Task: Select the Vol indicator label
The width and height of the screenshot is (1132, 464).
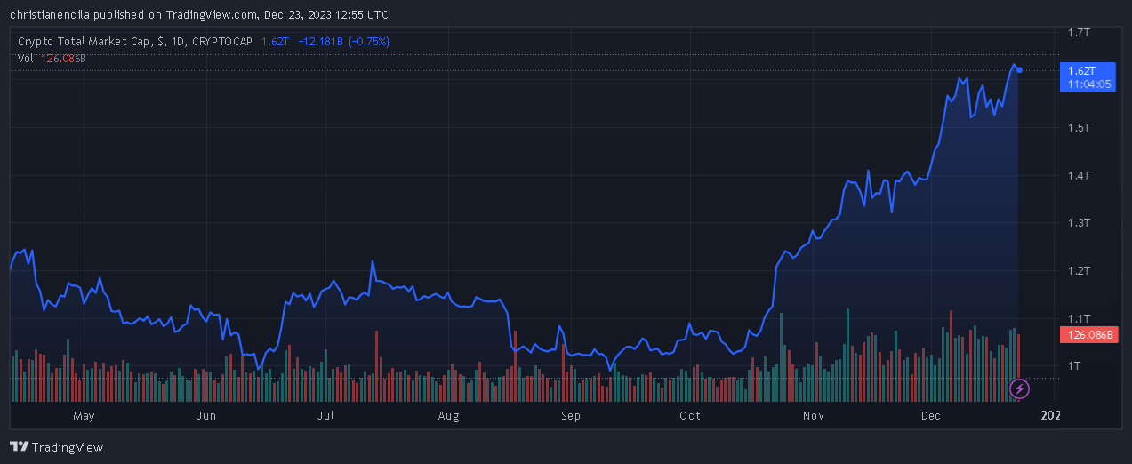Action: pos(26,59)
